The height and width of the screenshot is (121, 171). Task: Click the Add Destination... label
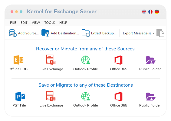[x=65, y=33]
